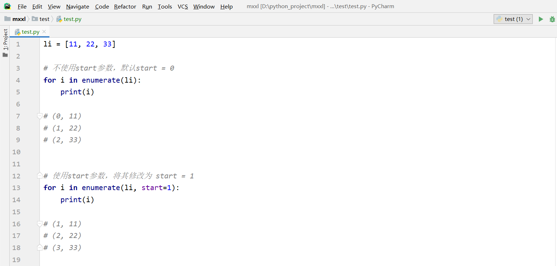Click the fold end marker at line 18

[40, 248]
